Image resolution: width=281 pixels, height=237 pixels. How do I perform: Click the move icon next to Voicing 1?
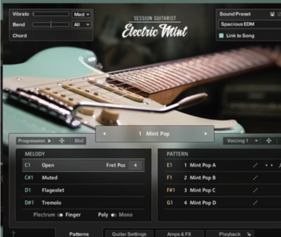coord(269,141)
